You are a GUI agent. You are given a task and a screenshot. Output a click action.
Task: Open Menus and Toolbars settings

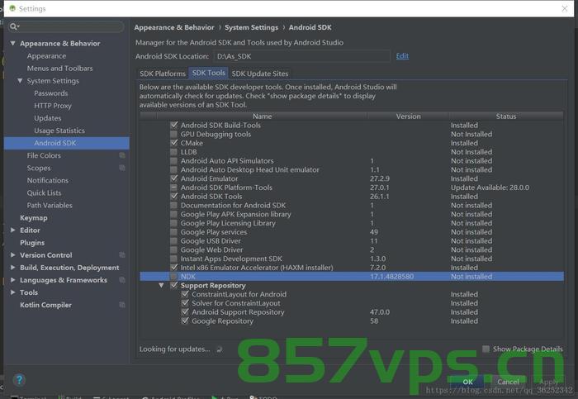pos(59,69)
